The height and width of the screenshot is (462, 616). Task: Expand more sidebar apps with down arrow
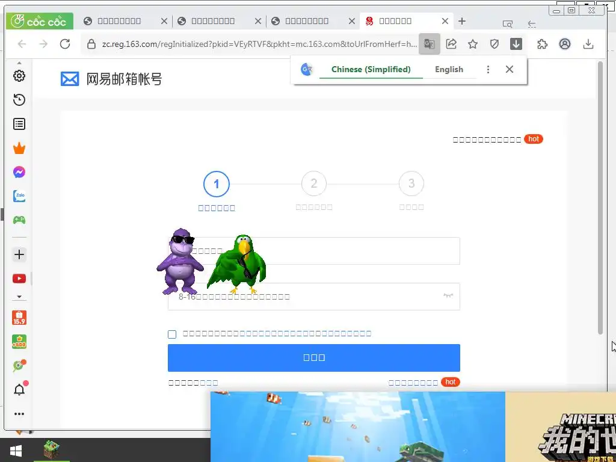click(19, 297)
